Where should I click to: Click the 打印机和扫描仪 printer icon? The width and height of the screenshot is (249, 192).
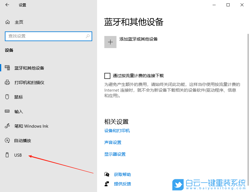pos(7,82)
